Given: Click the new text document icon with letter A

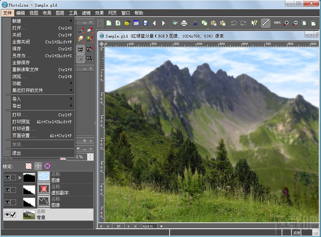Looking at the screenshot, I should [x=118, y=23].
